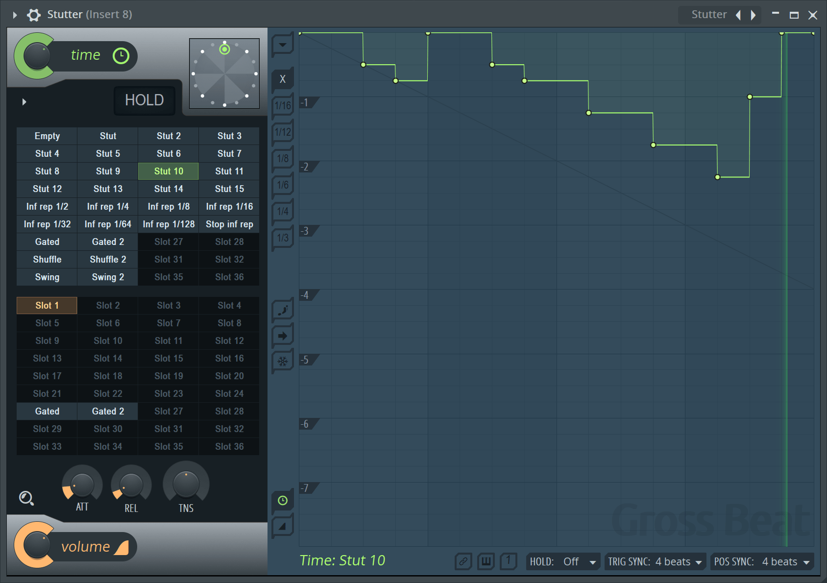Expand the POS SYNC dropdown
The width and height of the screenshot is (827, 583).
click(761, 562)
